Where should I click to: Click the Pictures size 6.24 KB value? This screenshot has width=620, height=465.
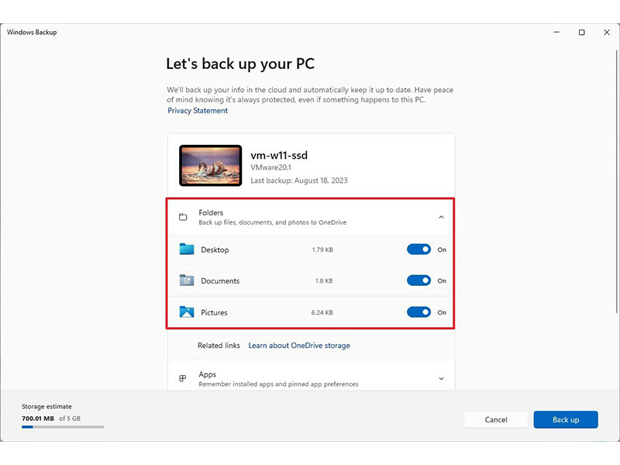(x=322, y=313)
